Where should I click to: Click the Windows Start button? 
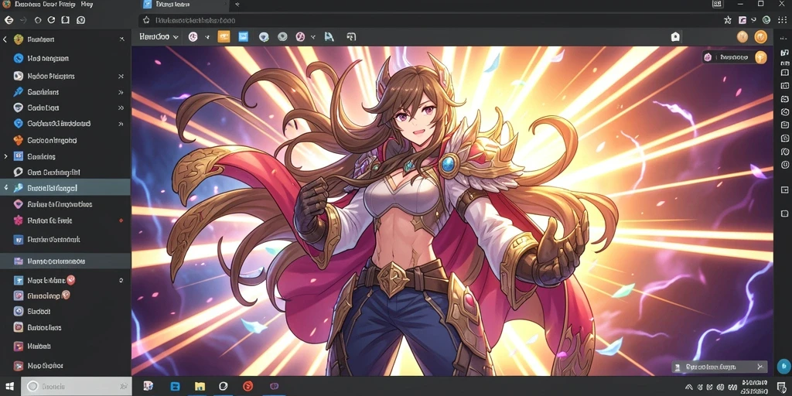pos(10,387)
